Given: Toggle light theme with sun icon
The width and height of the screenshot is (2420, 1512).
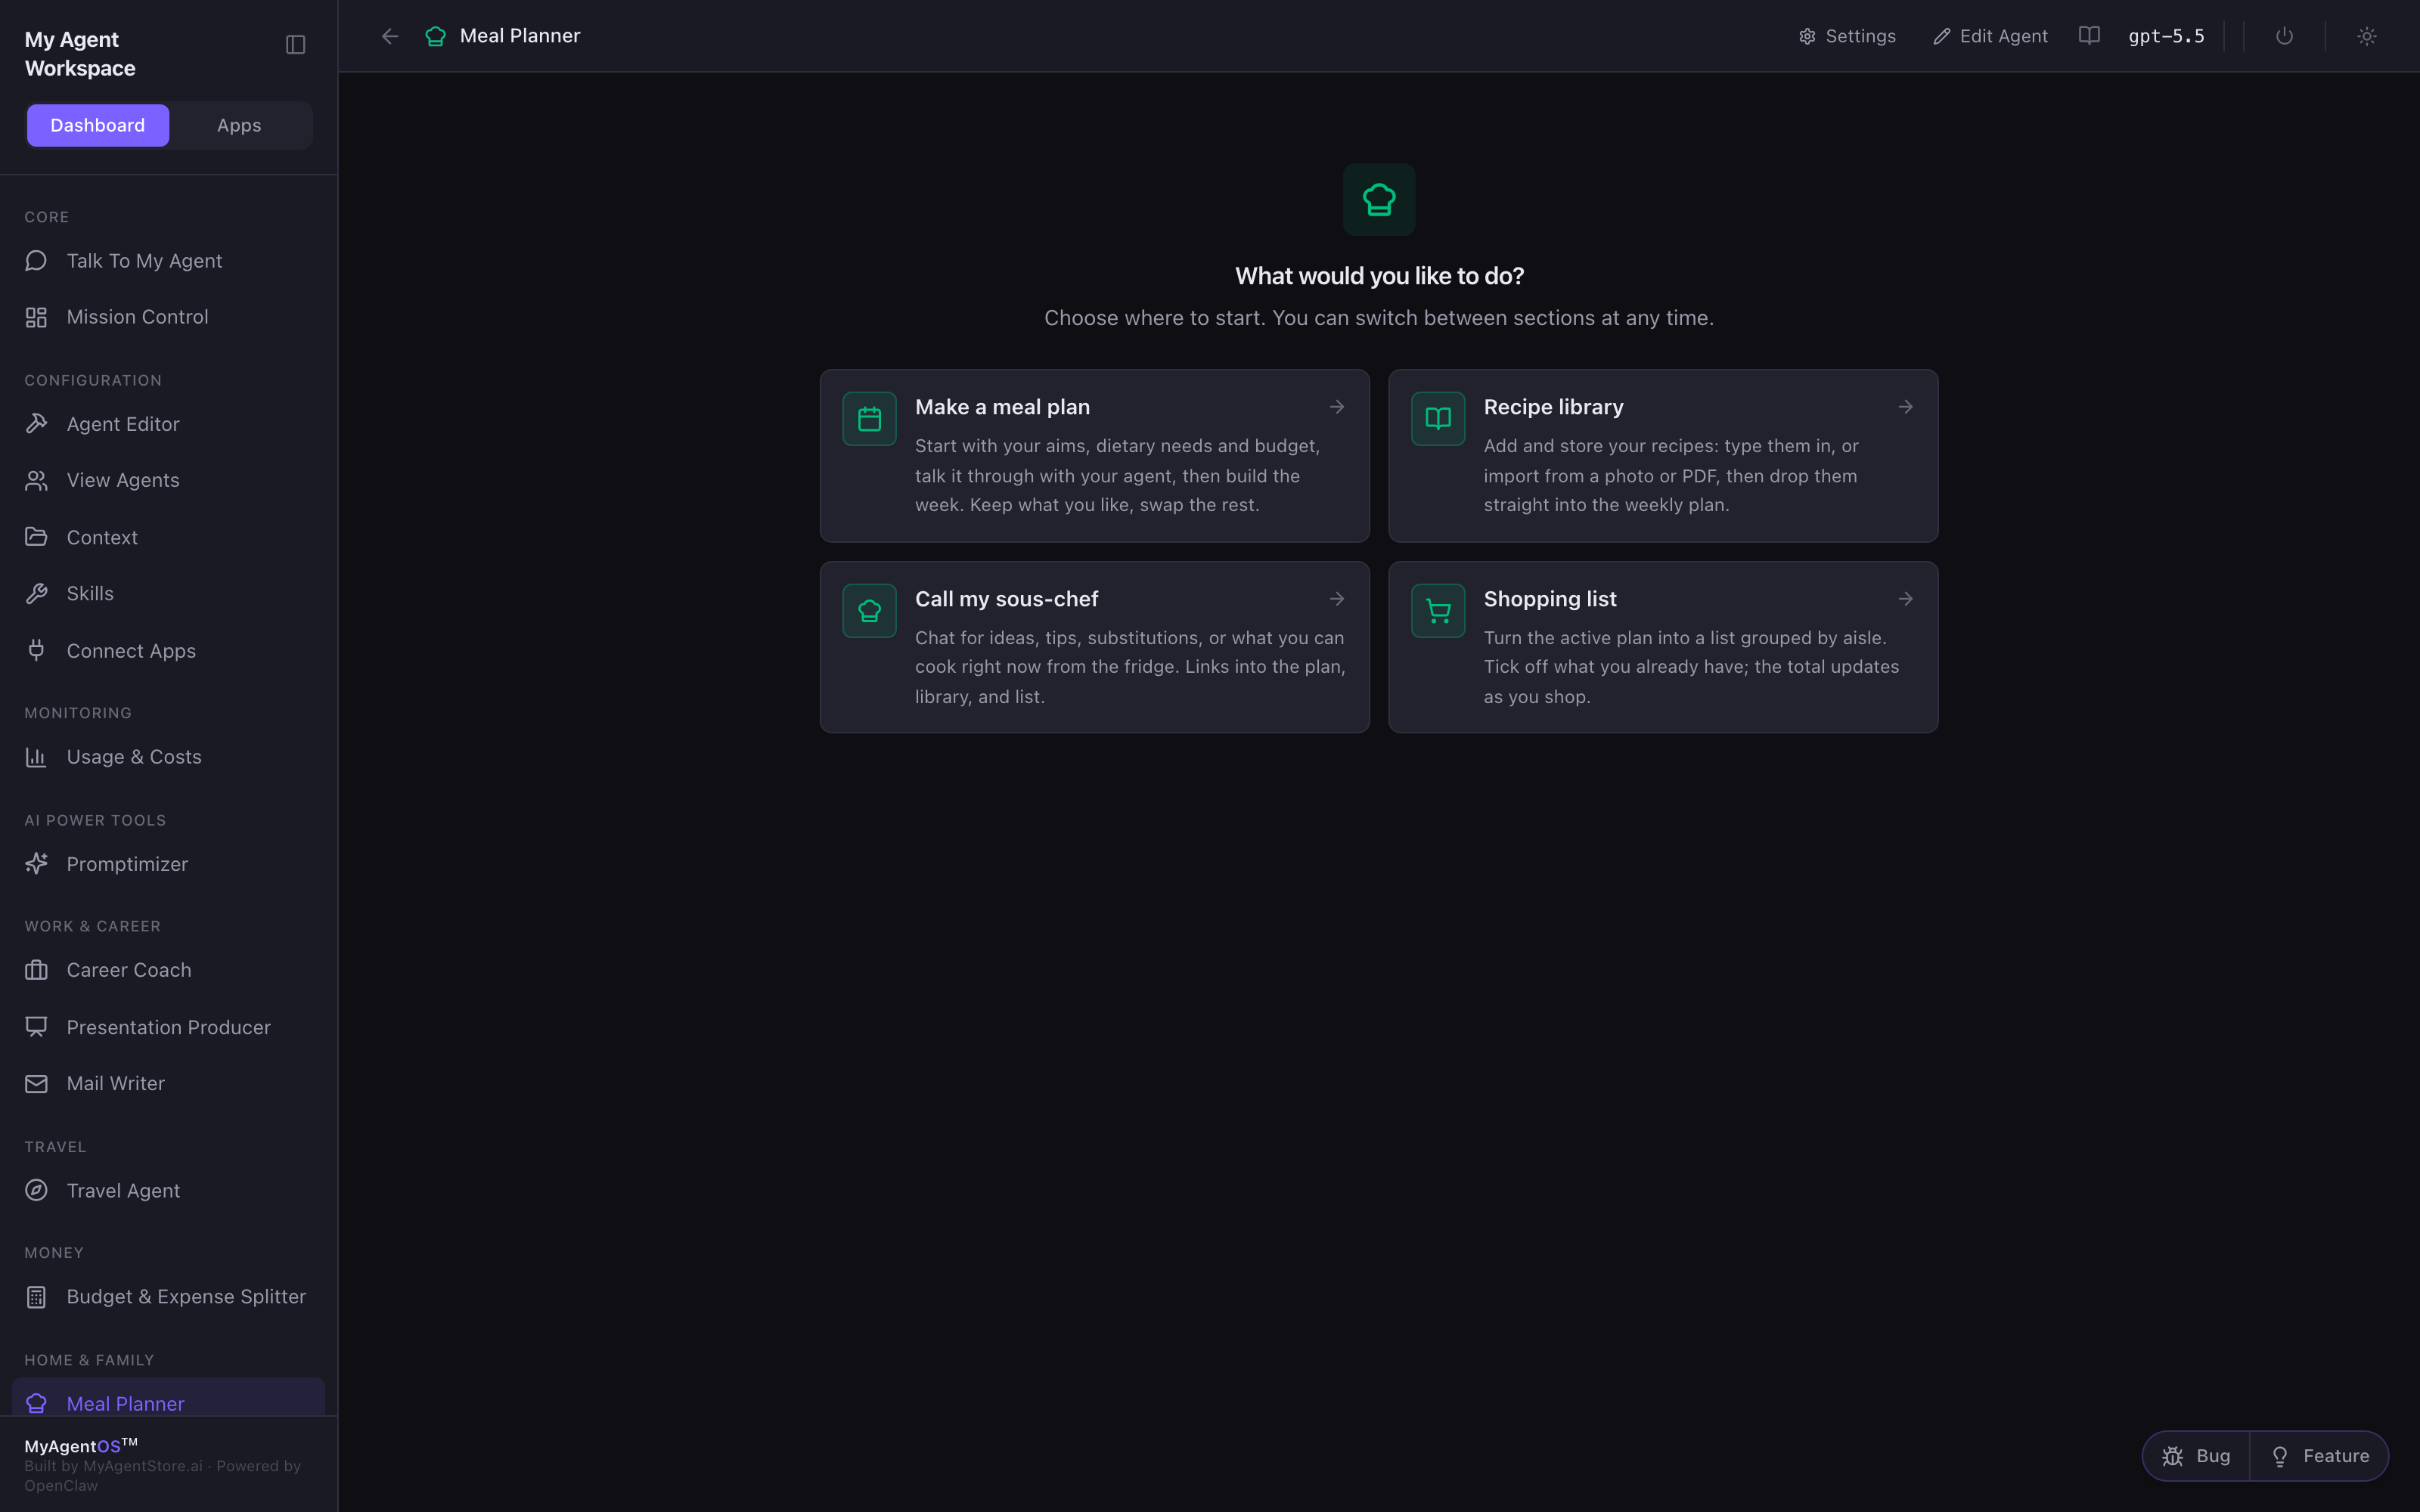Looking at the screenshot, I should [x=2366, y=36].
